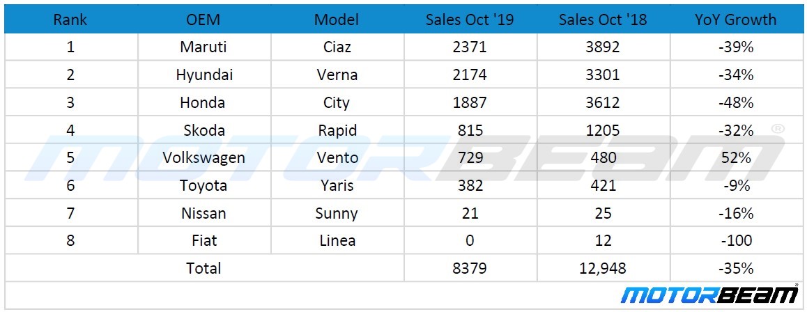
Task: Select the Model column header
Action: click(x=337, y=19)
